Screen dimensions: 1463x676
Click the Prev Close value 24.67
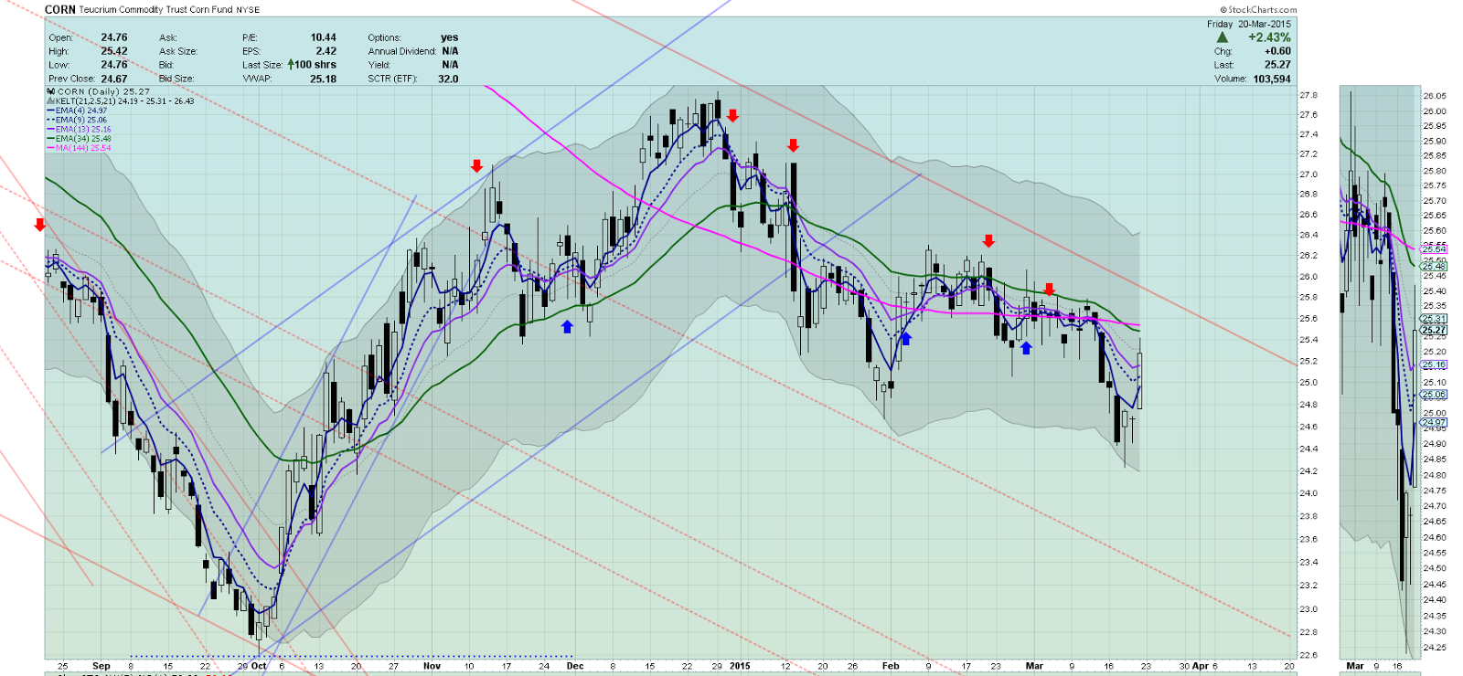point(114,79)
